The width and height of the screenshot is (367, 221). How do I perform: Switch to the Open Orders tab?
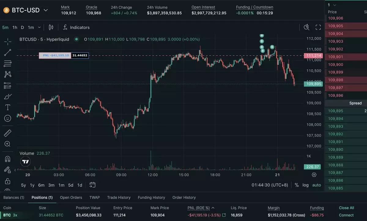[71, 197]
